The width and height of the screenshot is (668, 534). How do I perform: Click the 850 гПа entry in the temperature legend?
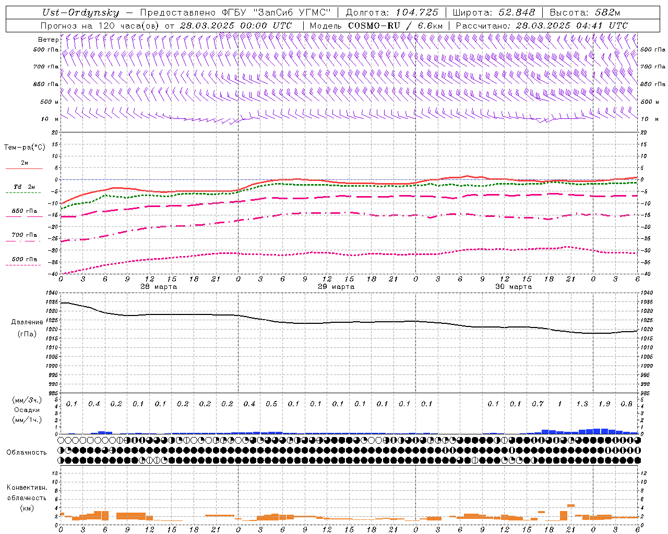pyautogui.click(x=24, y=211)
